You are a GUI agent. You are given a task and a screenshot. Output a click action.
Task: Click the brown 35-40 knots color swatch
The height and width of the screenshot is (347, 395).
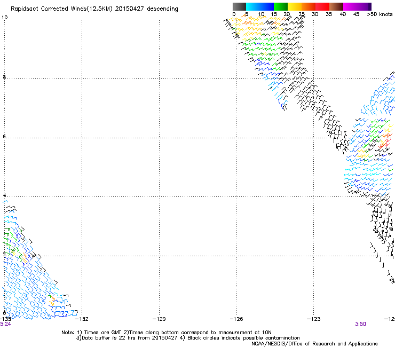pos(336,6)
